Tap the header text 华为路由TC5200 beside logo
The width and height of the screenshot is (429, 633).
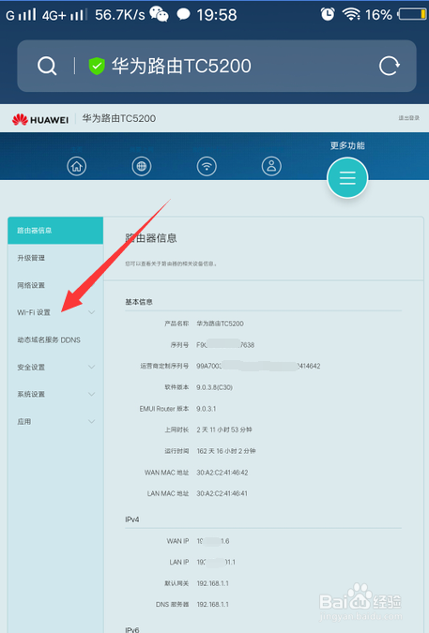[119, 118]
